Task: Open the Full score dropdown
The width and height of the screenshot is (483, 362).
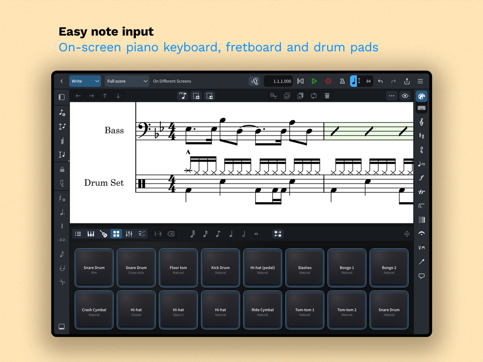Action: [126, 81]
